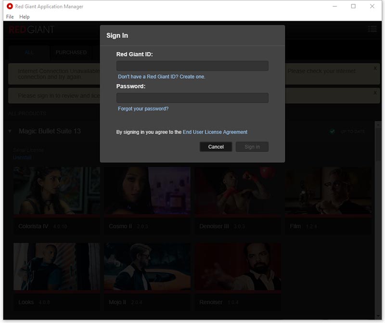385x323 pixels.
Task: Open the End User License Agreement link
Action: (215, 132)
